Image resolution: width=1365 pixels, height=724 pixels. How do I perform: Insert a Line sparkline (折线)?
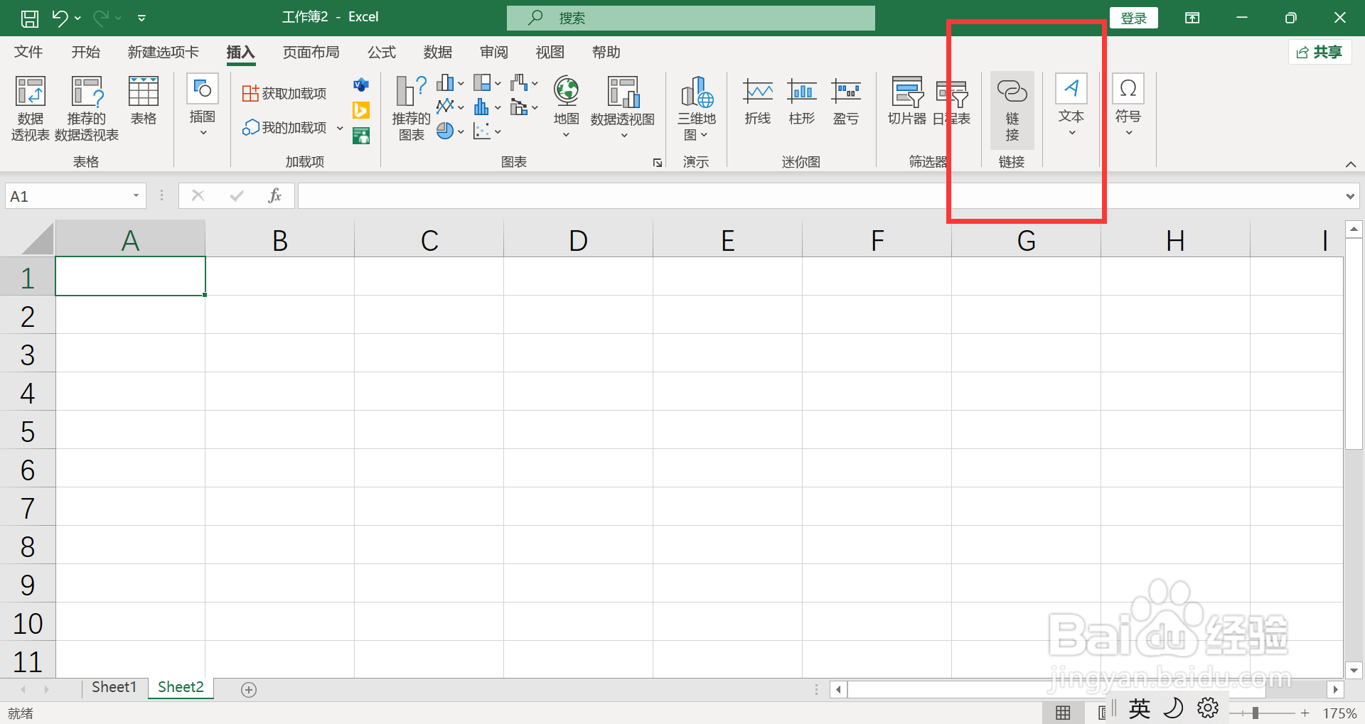pos(758,102)
